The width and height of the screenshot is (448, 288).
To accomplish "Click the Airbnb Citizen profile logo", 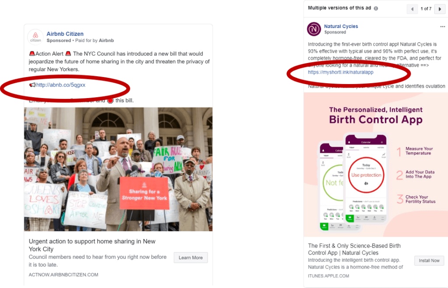I will pos(35,37).
